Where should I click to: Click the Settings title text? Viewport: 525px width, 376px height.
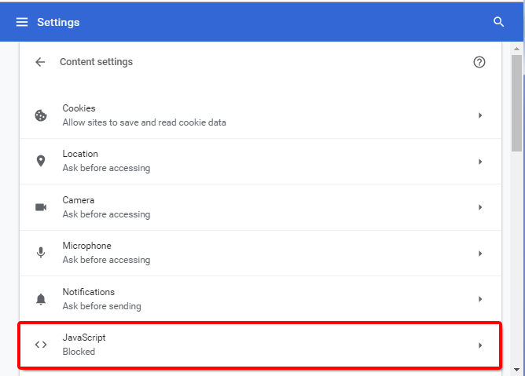[58, 22]
